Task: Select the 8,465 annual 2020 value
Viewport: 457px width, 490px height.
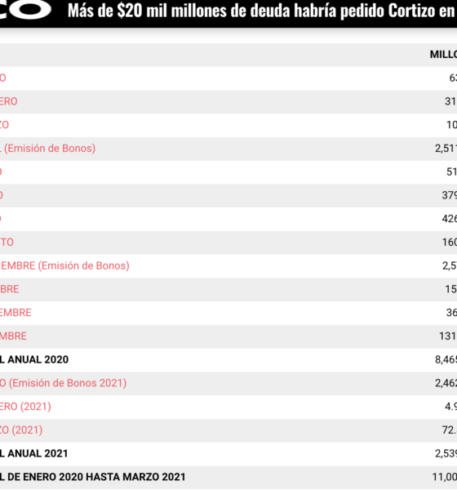Action: (x=446, y=359)
